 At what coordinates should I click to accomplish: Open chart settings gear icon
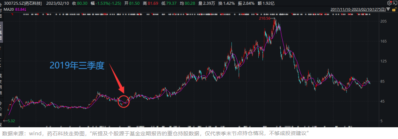coord(390,3)
